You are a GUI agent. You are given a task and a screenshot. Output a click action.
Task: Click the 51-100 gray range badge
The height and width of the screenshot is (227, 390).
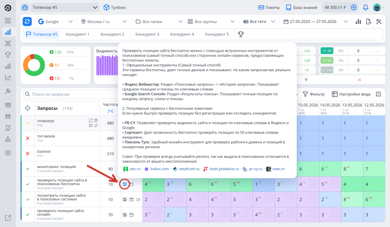tap(327, 70)
